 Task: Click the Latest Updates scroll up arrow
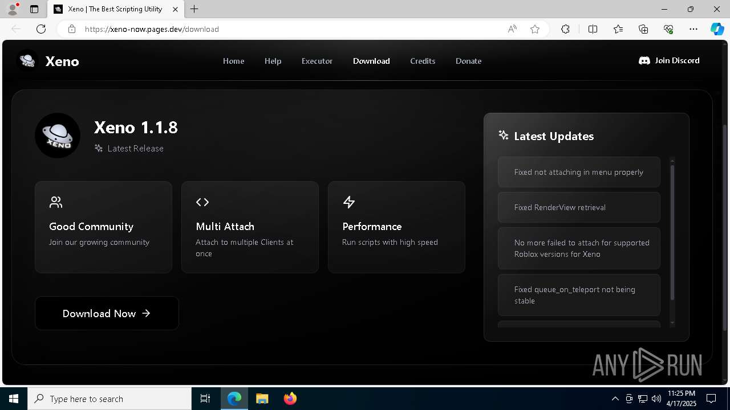[672, 161]
